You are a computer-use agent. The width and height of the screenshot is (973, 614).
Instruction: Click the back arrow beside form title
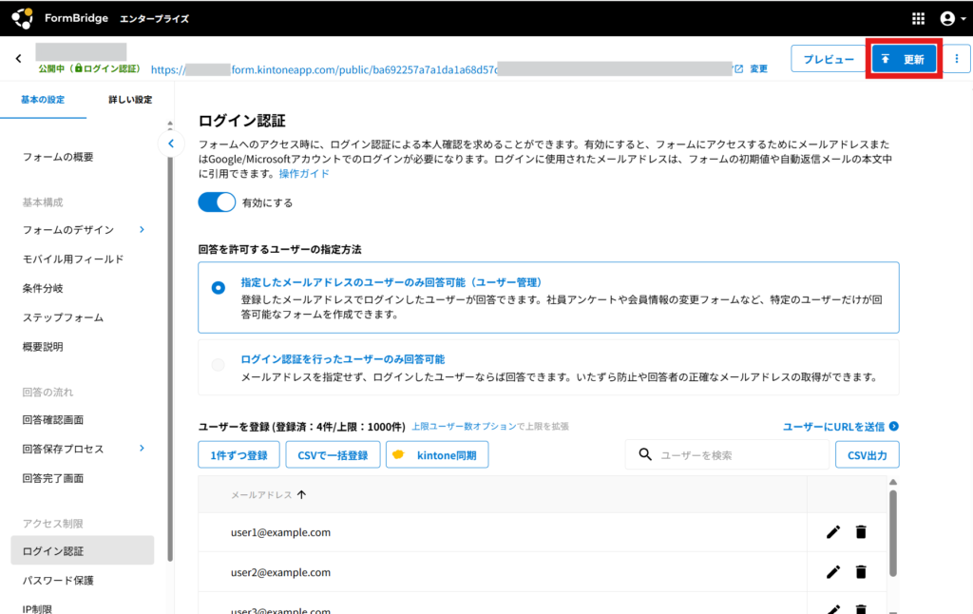click(18, 59)
